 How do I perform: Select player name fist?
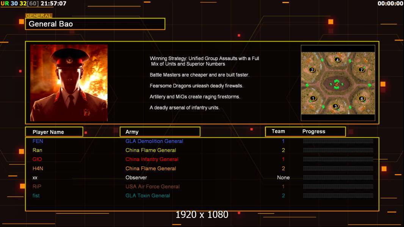coord(36,196)
